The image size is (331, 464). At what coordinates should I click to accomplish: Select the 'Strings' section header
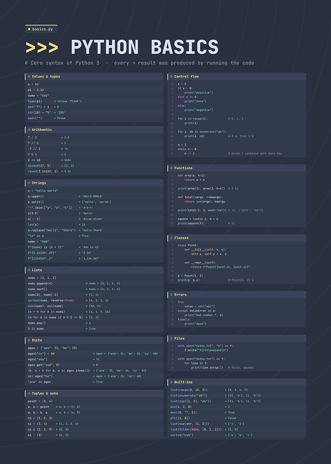coord(94,183)
